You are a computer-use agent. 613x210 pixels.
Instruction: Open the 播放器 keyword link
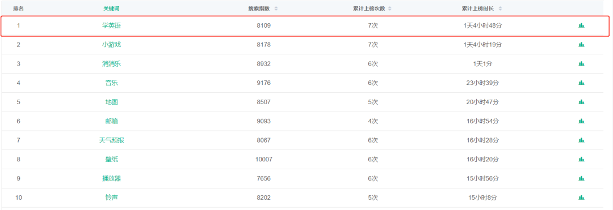tap(112, 178)
